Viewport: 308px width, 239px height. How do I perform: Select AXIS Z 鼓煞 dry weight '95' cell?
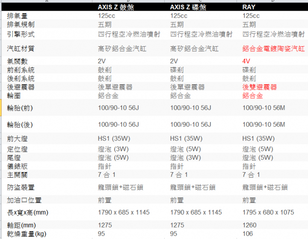point(101,234)
